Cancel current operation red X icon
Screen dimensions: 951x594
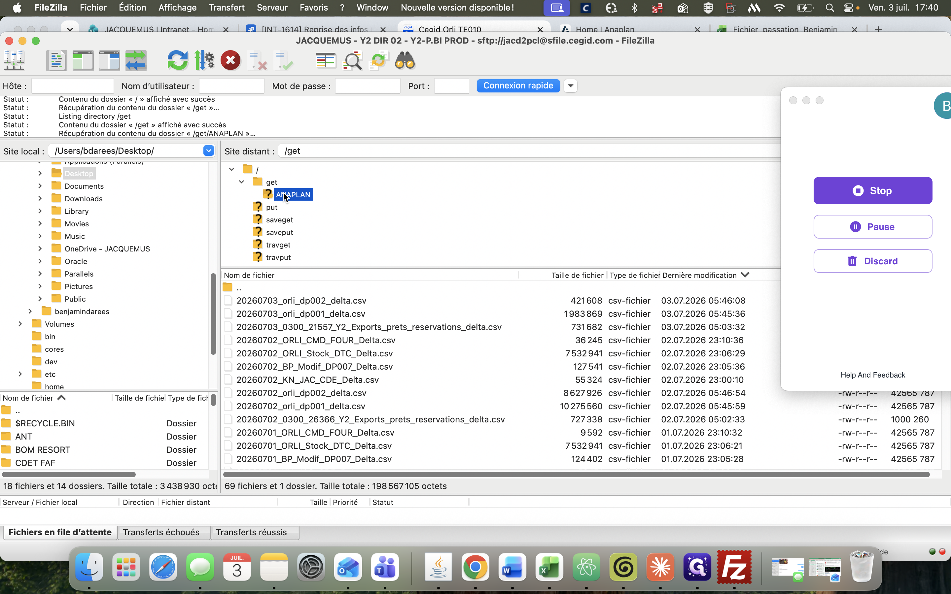pyautogui.click(x=231, y=61)
